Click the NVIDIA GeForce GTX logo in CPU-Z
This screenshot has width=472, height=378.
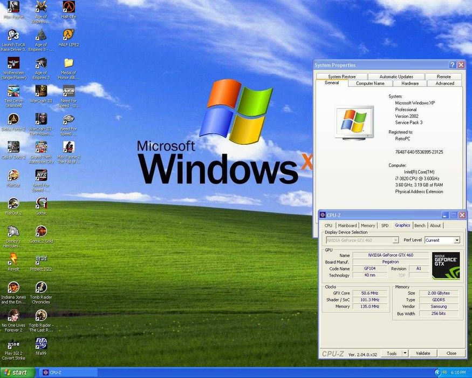pyautogui.click(x=446, y=266)
